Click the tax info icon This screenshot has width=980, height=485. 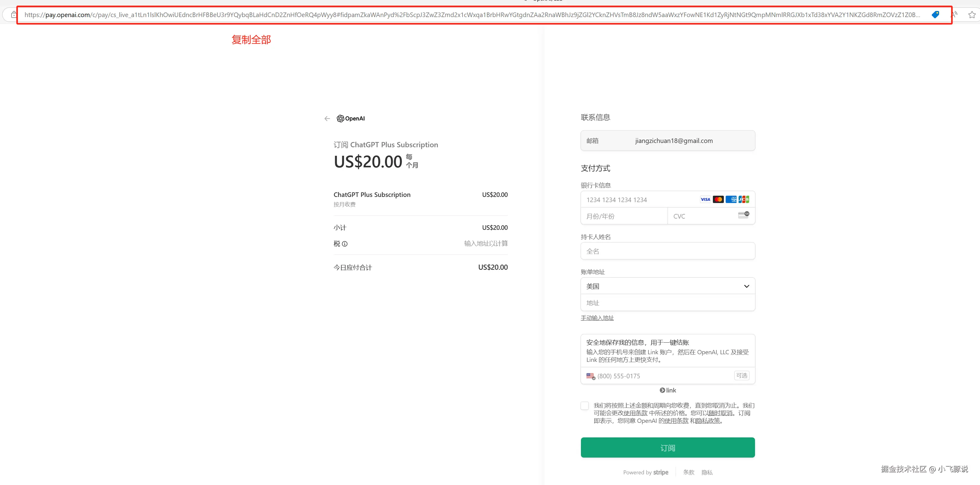tap(345, 244)
